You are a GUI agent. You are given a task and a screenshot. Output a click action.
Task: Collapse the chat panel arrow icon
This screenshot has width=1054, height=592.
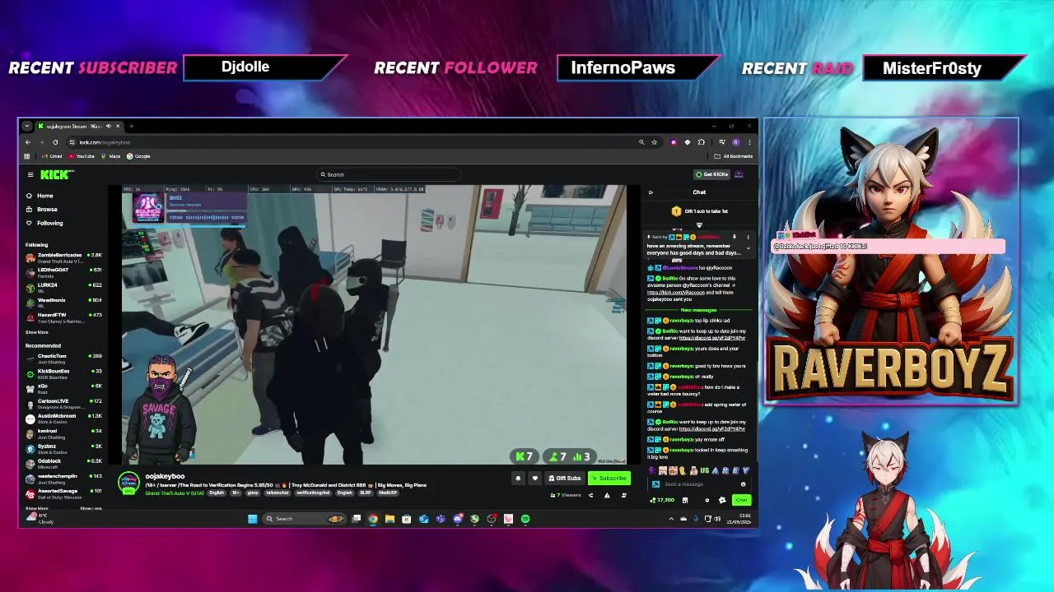[651, 192]
